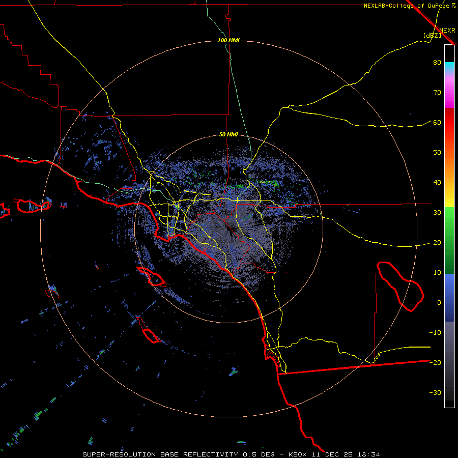This screenshot has width=458, height=458.
Task: Click the 80 value on dBZ scale
Action: (x=437, y=63)
